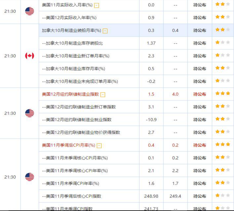Click 待公布 in the 加拿大10月制造业装船月率 row
The image size is (234, 211).
200,31
